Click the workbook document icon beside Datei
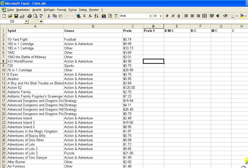The height and width of the screenshot is (168, 248). tap(4, 10)
